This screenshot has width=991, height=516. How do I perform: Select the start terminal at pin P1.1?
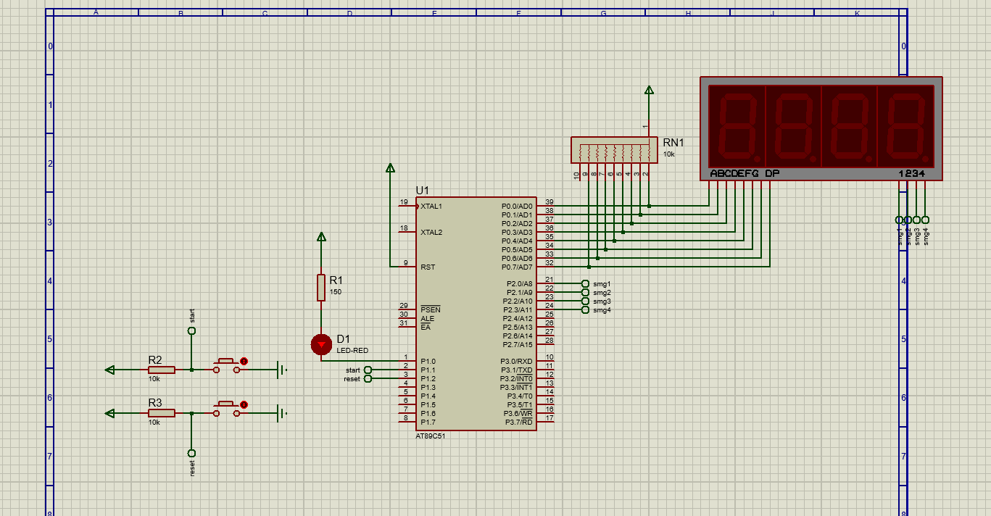[x=368, y=370]
